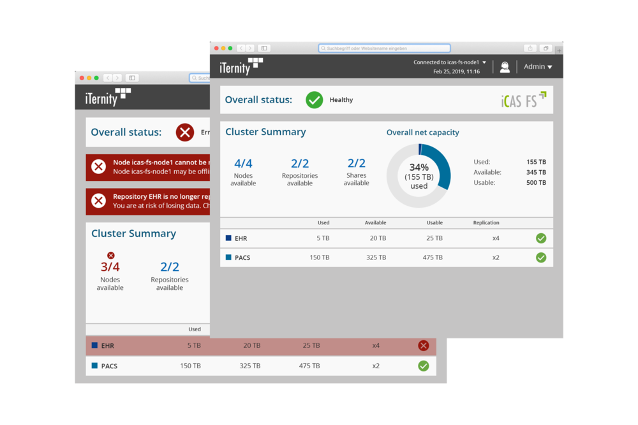Click the share icon in the Safari toolbar
Screen dimensions: 638x425
[530, 48]
